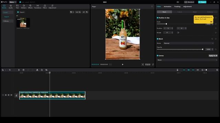Add a keyframe for Opacity

216,49
